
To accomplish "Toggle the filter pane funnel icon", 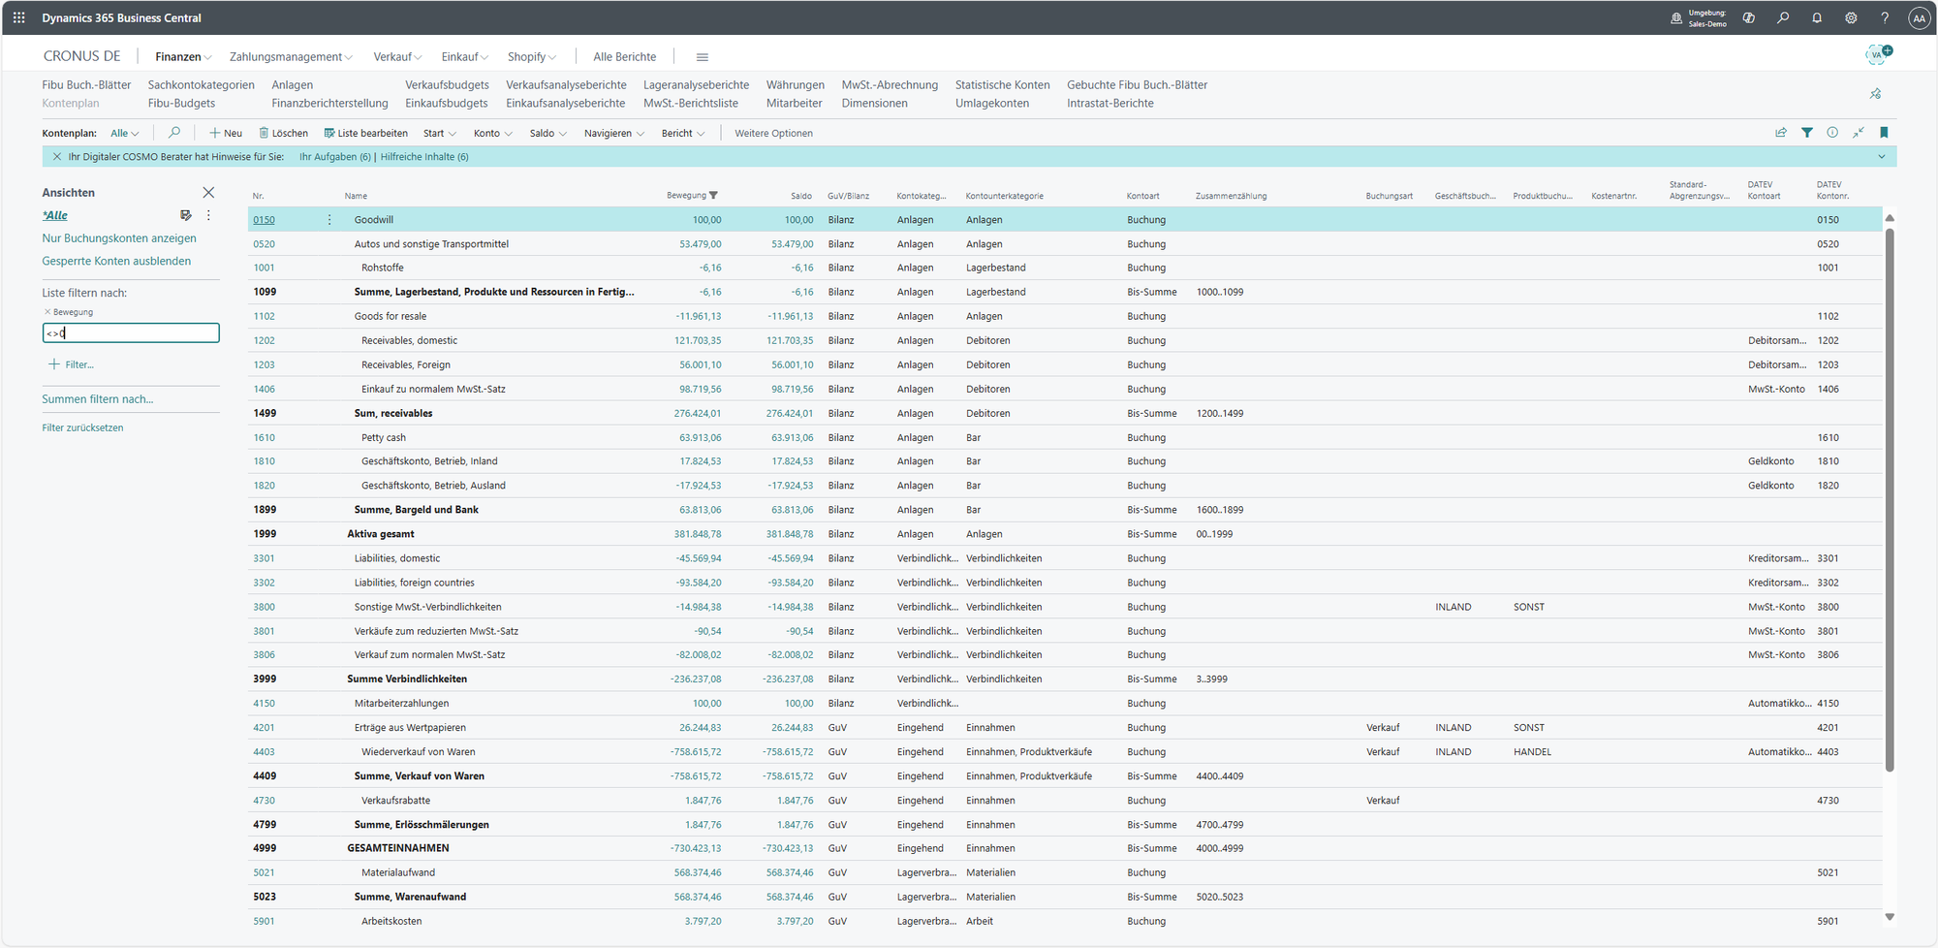I will coord(1807,133).
